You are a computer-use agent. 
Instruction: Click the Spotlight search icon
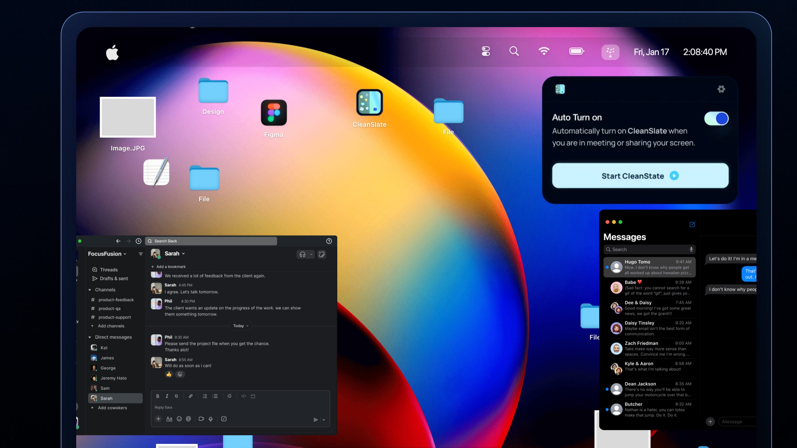(x=514, y=51)
